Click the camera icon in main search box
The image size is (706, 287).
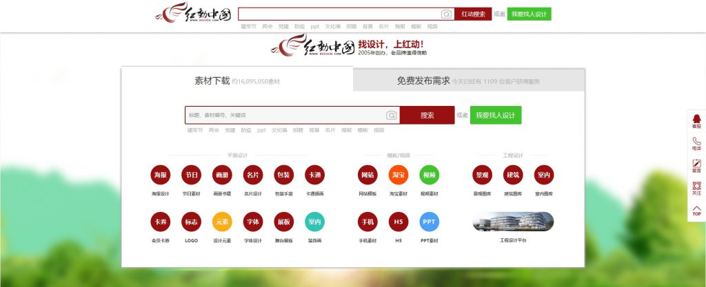point(392,116)
